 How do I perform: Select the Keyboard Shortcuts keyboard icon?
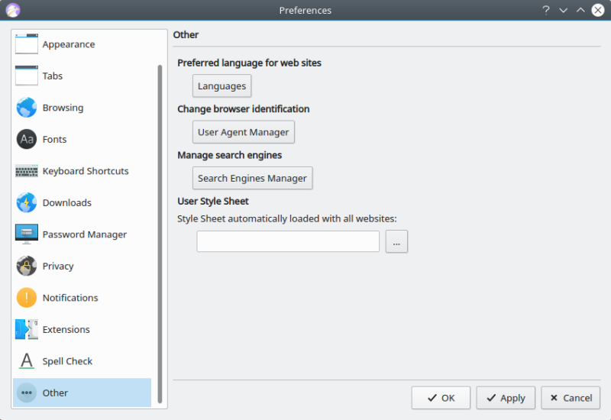coord(27,171)
